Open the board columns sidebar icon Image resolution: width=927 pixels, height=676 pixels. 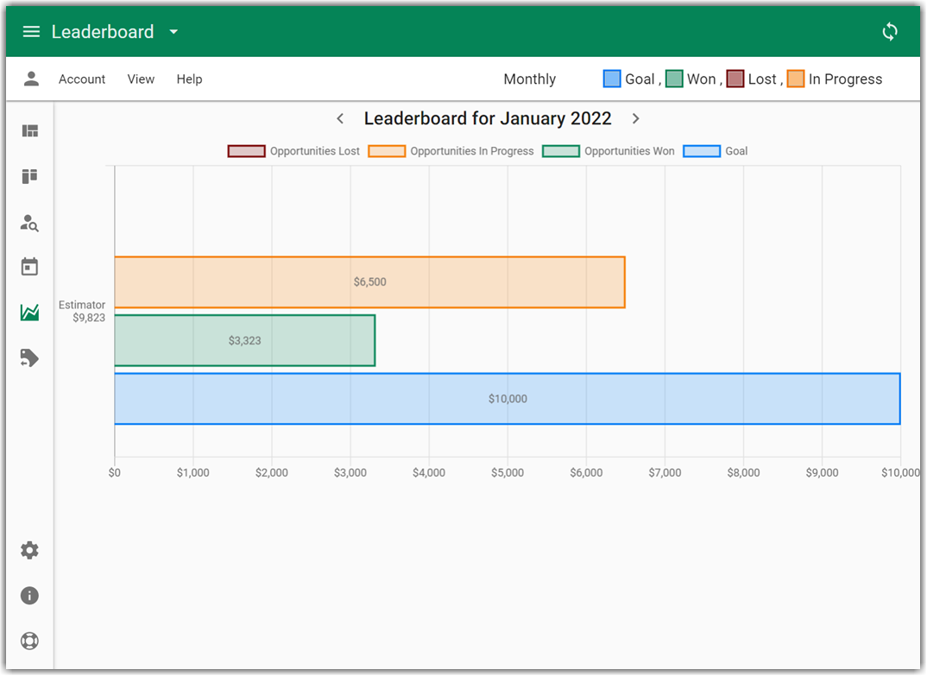(x=29, y=176)
